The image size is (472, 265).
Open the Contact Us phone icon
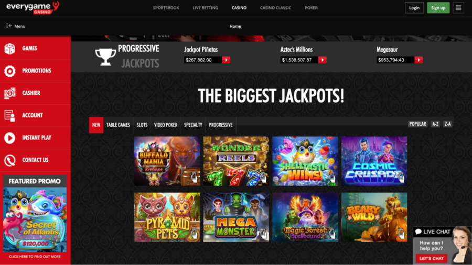(x=9, y=160)
